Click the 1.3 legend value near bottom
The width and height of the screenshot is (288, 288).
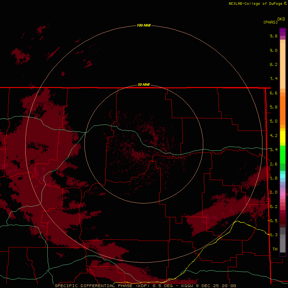[274, 235]
